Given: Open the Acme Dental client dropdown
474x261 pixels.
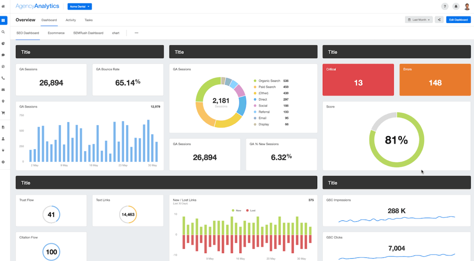Looking at the screenshot, I should tap(79, 6).
